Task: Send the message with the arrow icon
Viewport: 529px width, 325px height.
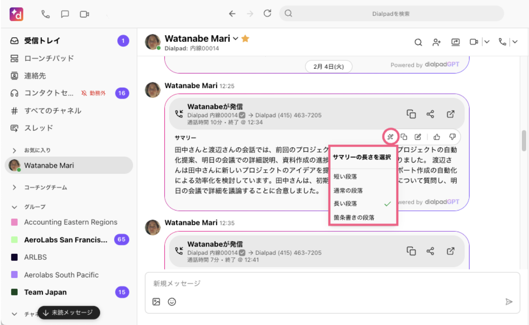Action: point(509,302)
